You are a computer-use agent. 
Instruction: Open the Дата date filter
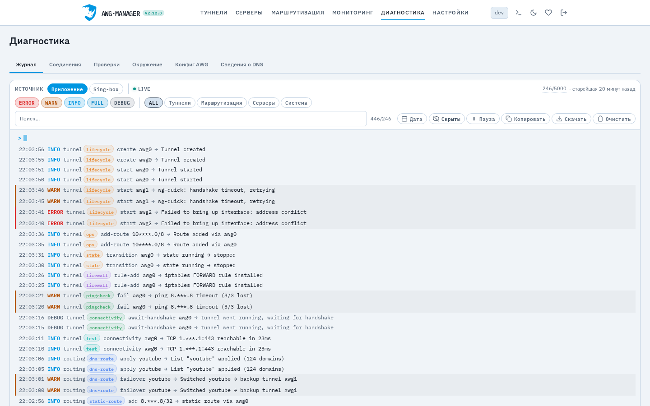[412, 119]
